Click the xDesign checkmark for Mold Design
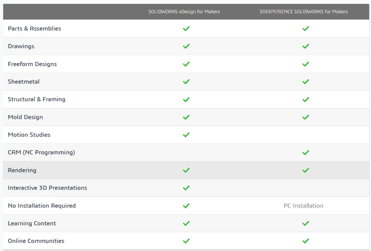 186,117
